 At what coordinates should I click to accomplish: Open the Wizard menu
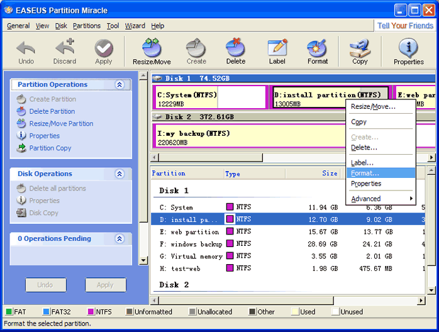pyautogui.click(x=135, y=26)
